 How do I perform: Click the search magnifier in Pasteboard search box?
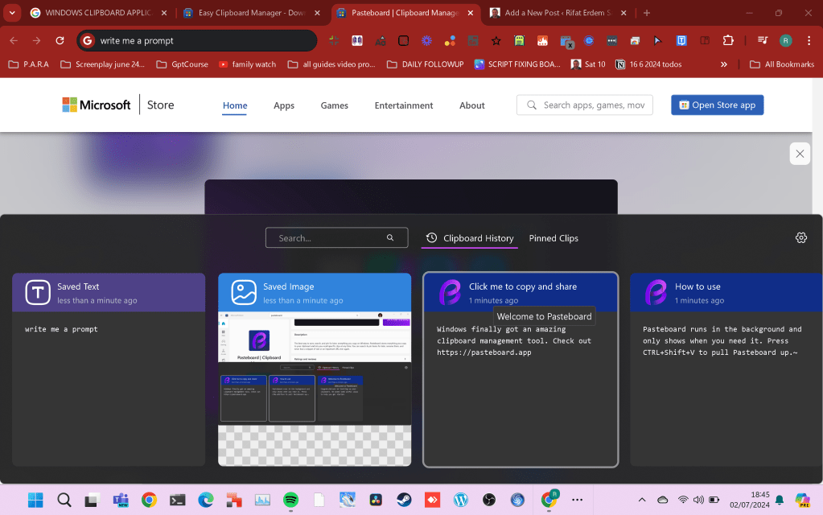point(390,238)
